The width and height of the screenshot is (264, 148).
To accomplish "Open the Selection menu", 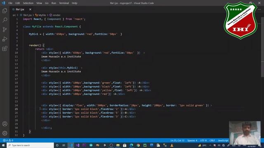I will click(28, 3).
